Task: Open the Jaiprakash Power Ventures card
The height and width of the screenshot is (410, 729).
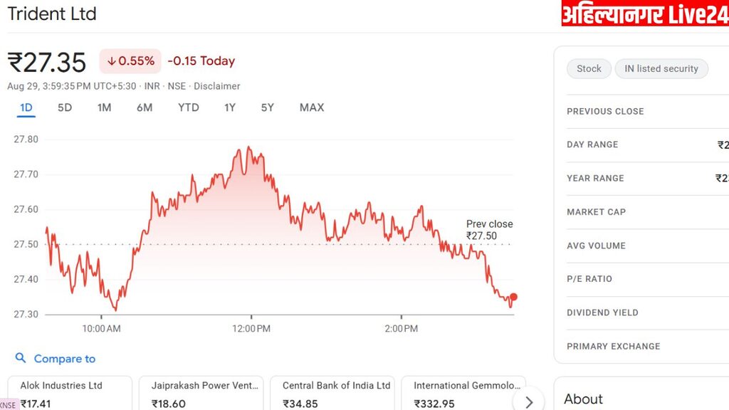Action: 201,394
